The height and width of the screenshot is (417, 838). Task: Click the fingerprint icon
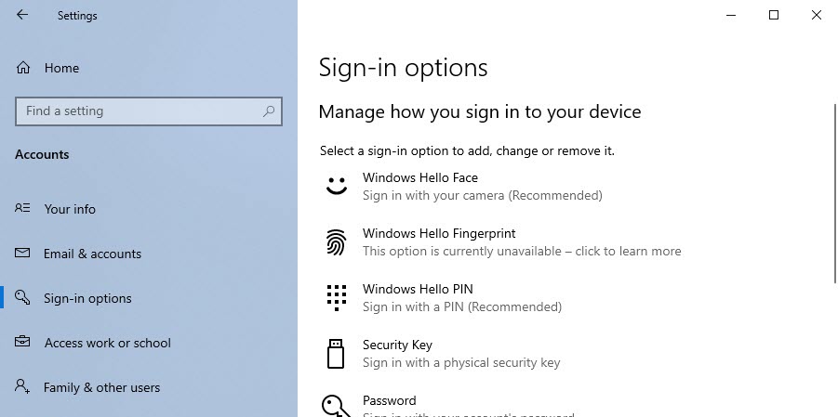coord(337,241)
